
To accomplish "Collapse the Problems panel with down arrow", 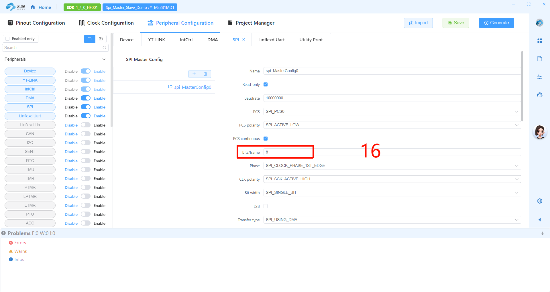I will [542, 233].
